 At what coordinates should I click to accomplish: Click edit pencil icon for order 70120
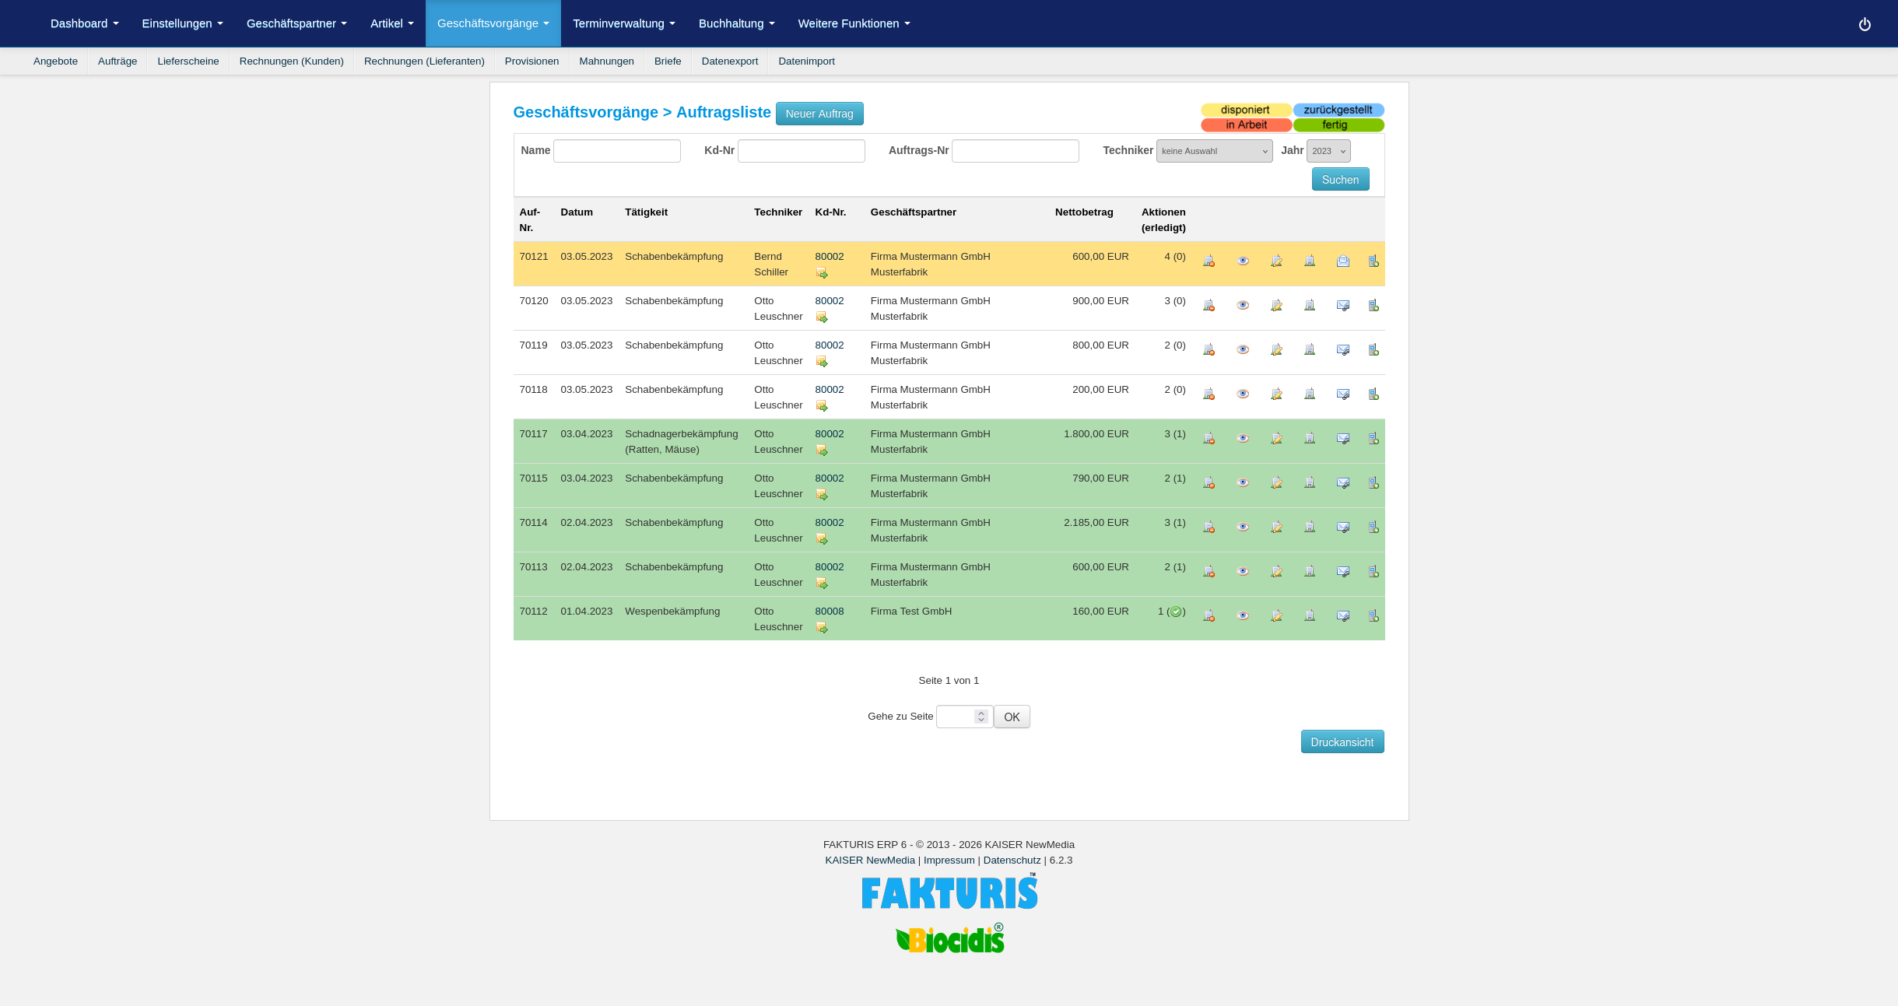[1276, 306]
